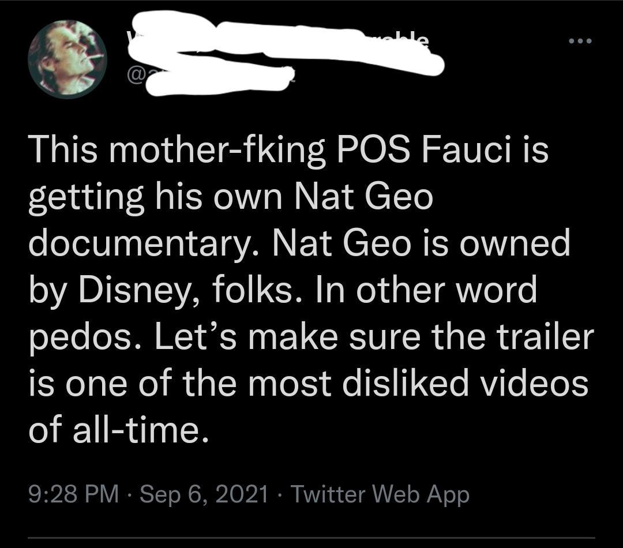Viewport: 623px width, 548px height.
Task: Click the divider line below the timestamp
Action: 311,535
